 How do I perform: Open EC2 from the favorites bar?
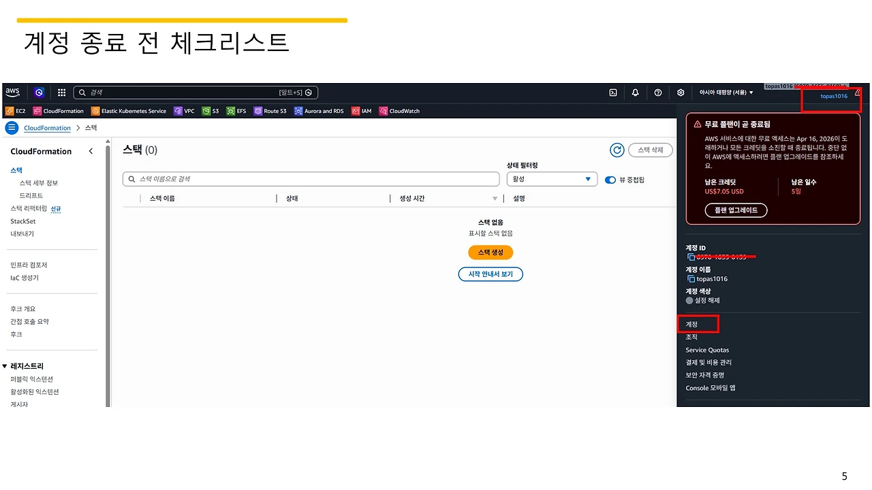coord(15,111)
